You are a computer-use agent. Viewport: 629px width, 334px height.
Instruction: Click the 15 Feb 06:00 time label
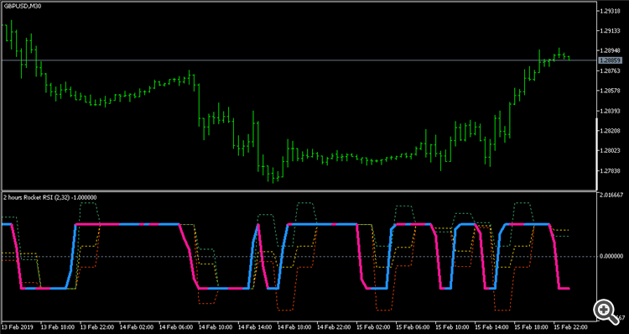[x=413, y=327]
